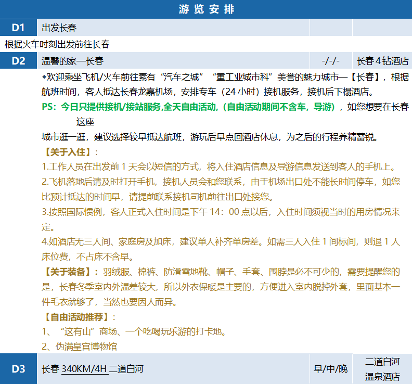This screenshot has height=384, width=412.
Task: Click the green PS 今日只提供接机 note
Action: point(190,107)
